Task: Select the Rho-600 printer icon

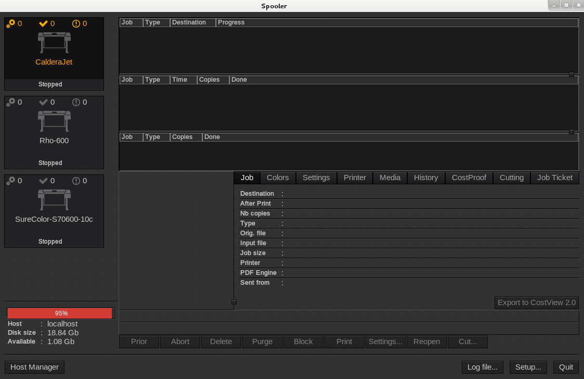Action: click(x=54, y=121)
